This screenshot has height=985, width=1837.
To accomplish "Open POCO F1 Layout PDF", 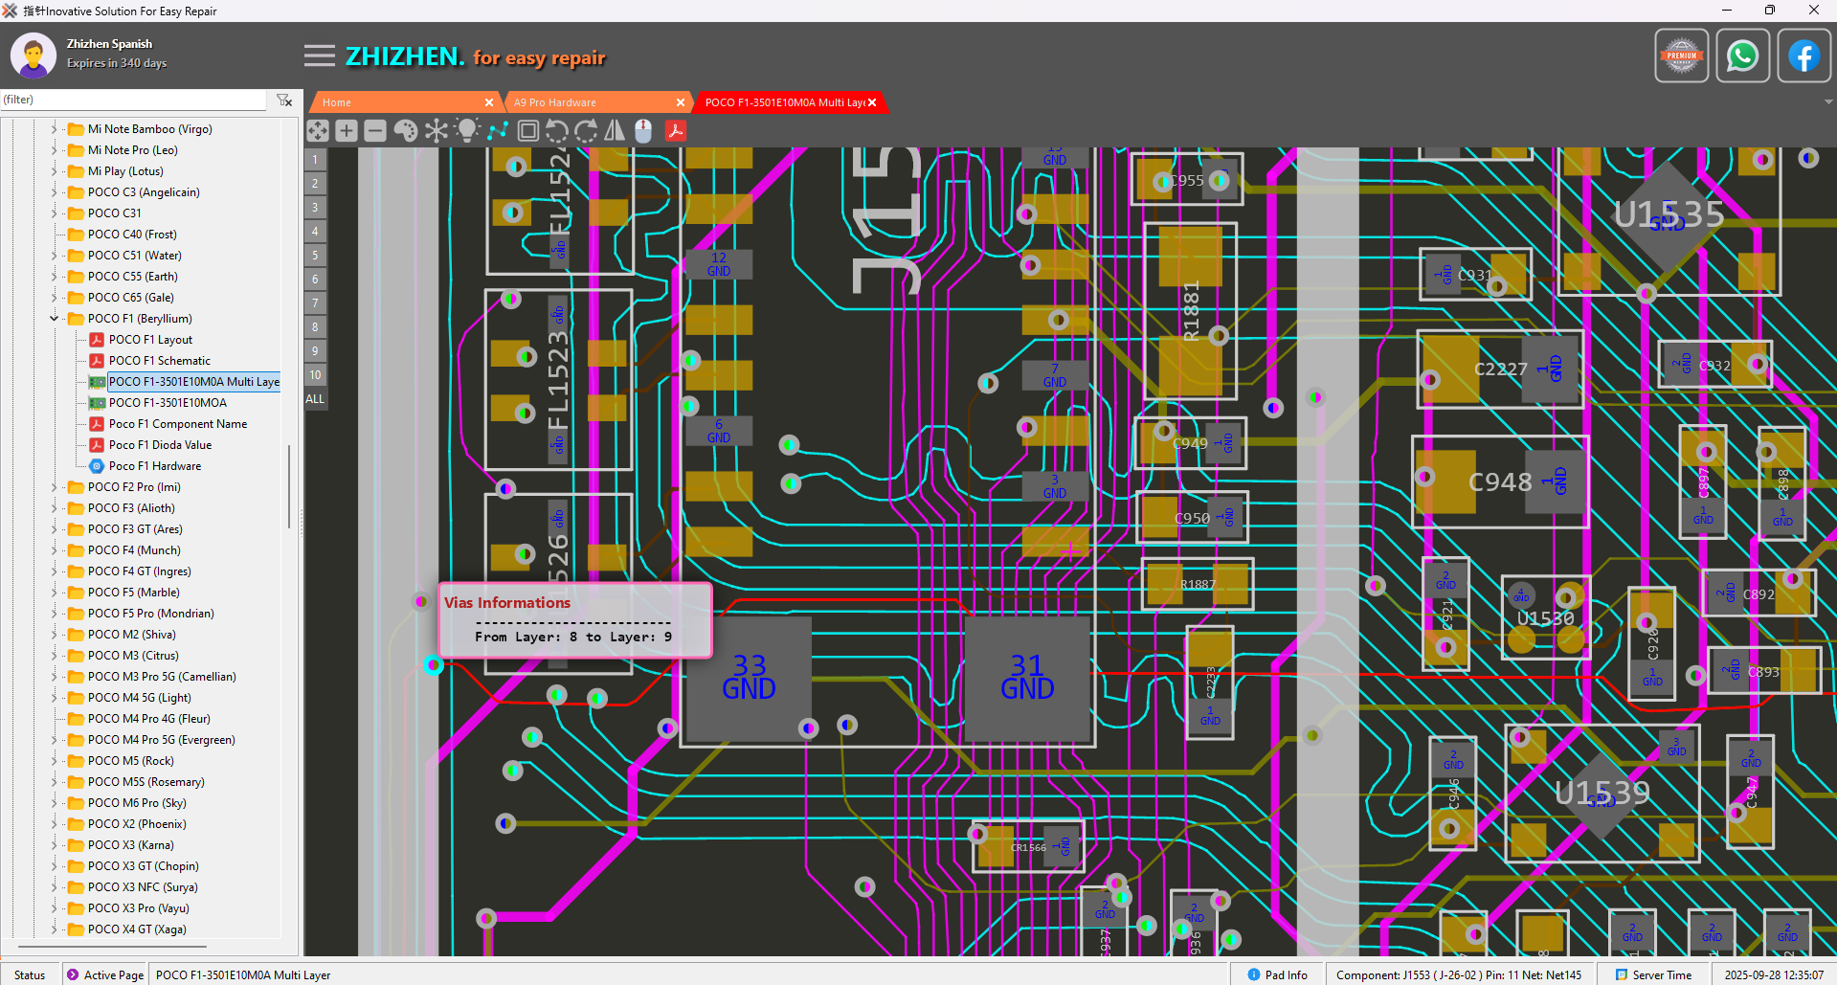I will [150, 340].
